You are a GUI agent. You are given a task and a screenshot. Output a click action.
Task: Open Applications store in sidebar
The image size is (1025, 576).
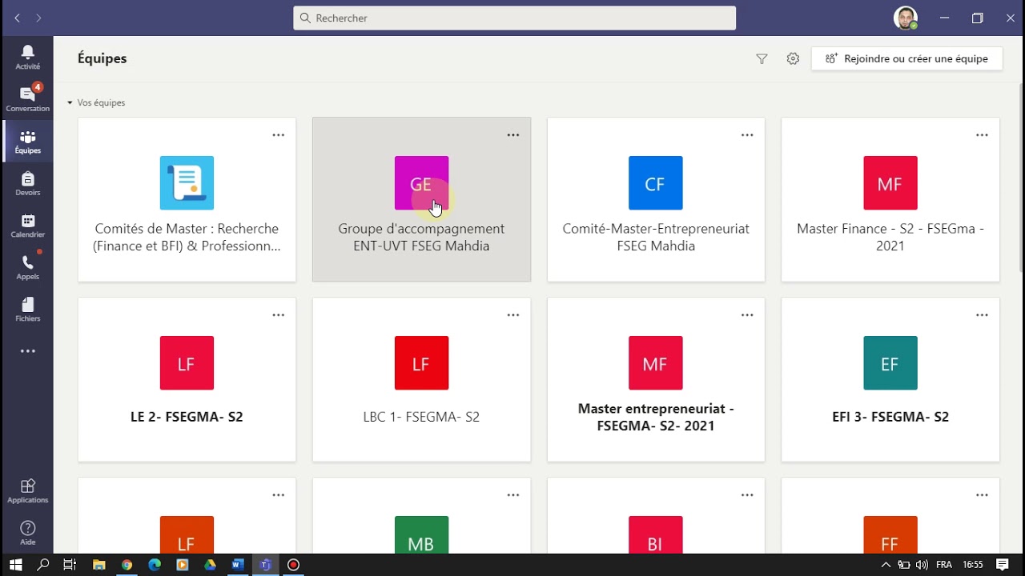tap(27, 490)
